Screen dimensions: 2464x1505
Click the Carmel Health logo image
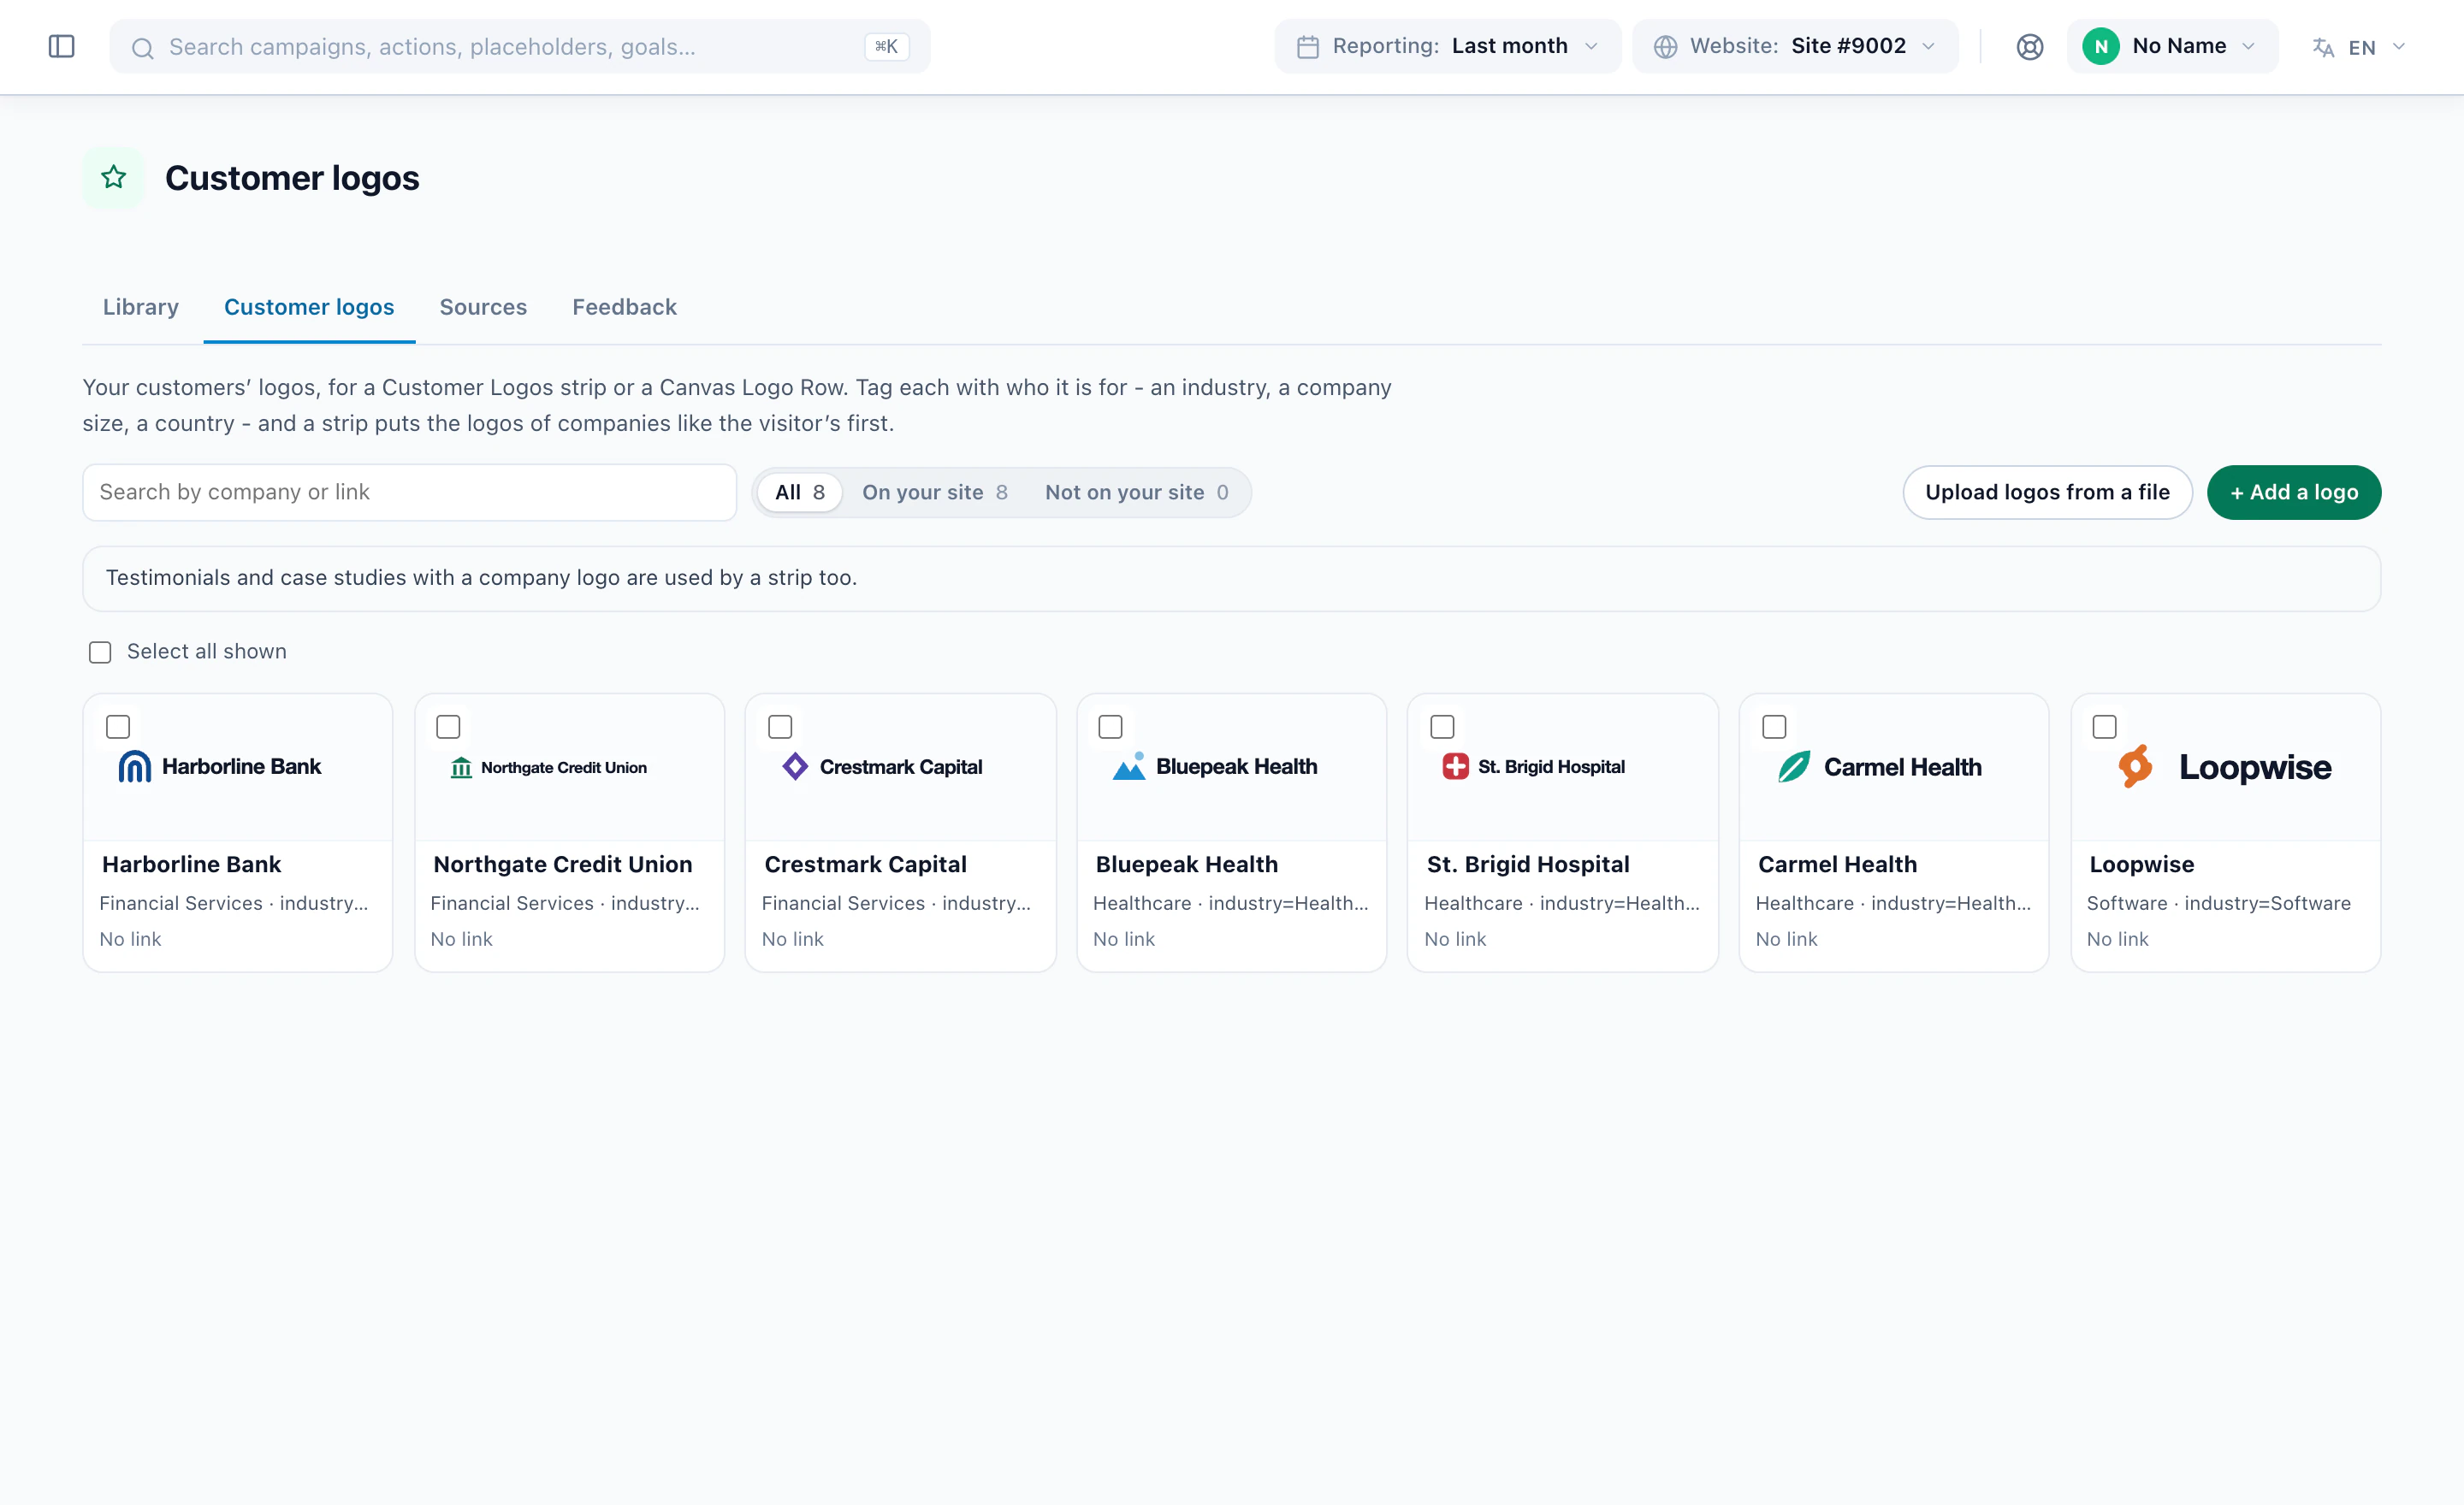pyautogui.click(x=1879, y=766)
